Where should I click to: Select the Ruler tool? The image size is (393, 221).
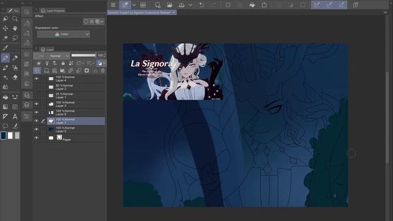click(x=6, y=117)
